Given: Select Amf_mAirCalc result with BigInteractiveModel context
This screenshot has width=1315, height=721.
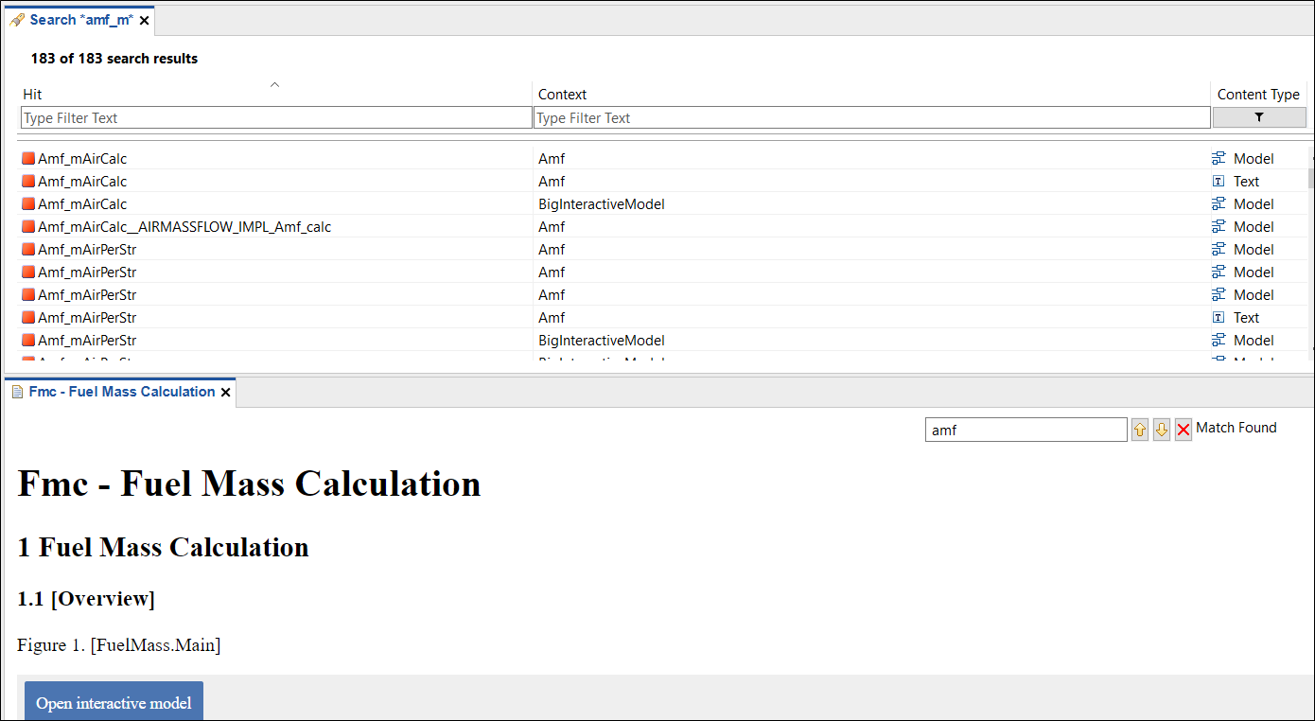Looking at the screenshot, I should tap(82, 203).
